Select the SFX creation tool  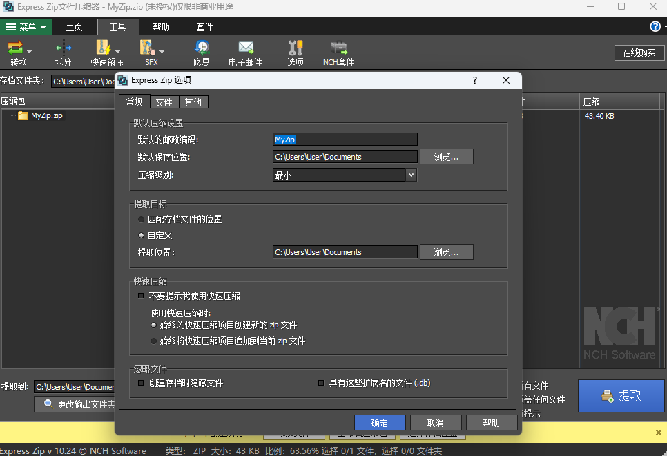pos(147,52)
